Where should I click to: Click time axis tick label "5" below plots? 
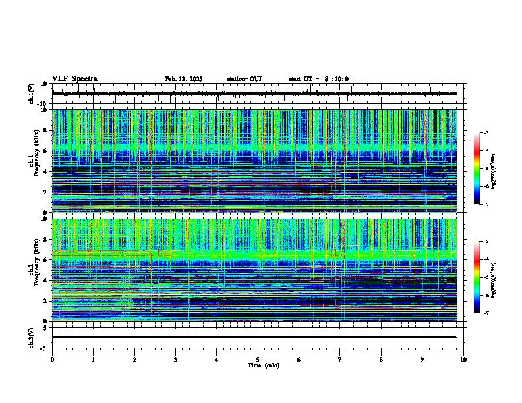(258, 360)
